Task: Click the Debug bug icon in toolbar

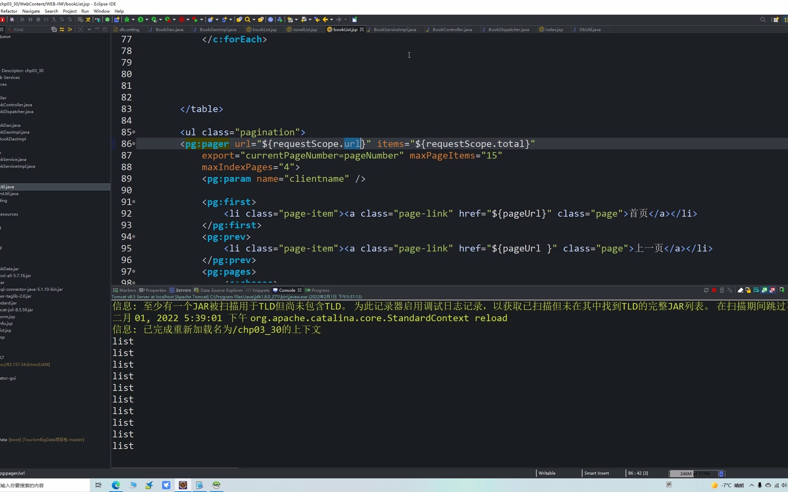Action: click(127, 19)
